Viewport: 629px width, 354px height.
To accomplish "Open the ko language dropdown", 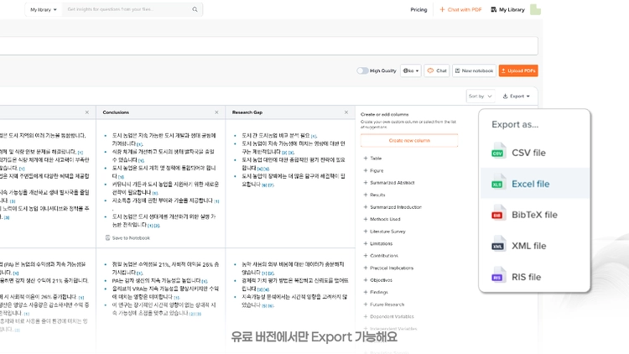I will pos(411,70).
